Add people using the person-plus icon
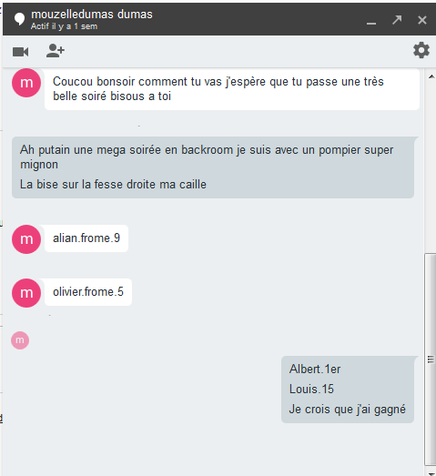The height and width of the screenshot is (476, 436). (x=56, y=51)
